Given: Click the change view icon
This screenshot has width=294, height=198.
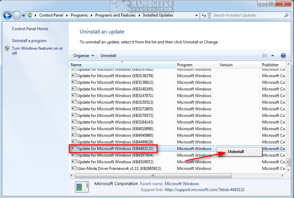Looking at the screenshot, I should coord(265,55).
